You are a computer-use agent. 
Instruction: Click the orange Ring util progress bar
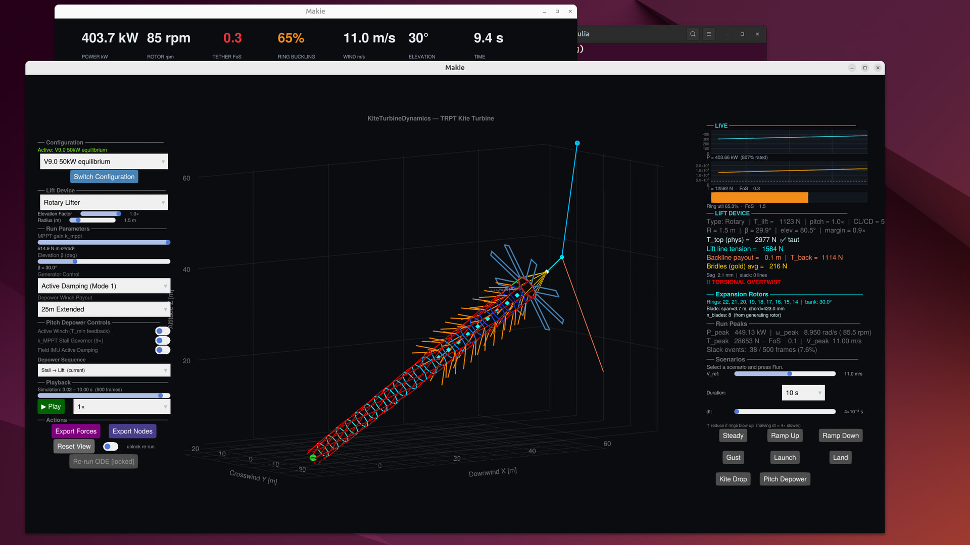[x=759, y=198]
